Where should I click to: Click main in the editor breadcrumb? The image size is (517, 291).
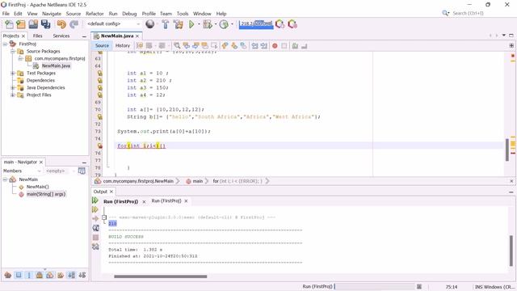(x=197, y=181)
